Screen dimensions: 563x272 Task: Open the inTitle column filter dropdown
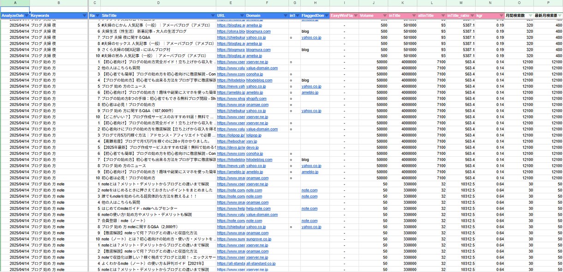pyautogui.click(x=414, y=16)
